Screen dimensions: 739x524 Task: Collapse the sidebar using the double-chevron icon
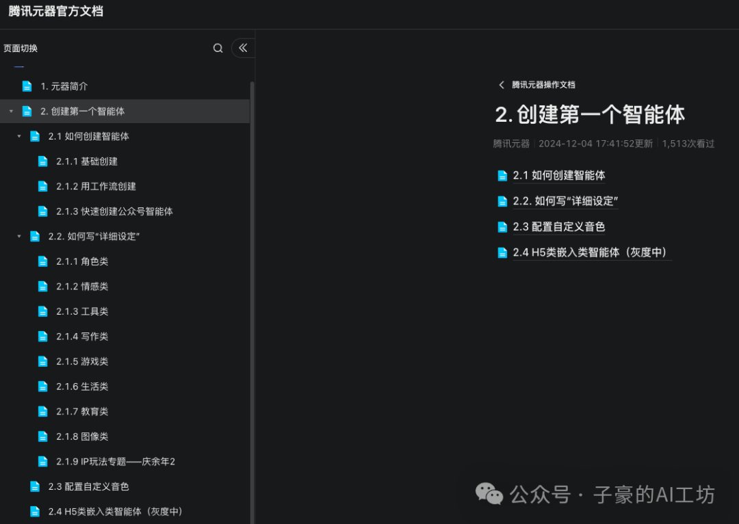point(243,48)
